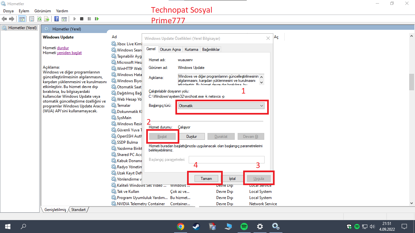Screen dimensions: 415x233
Task: Click the Start Service play icon
Action: click(x=75, y=19)
